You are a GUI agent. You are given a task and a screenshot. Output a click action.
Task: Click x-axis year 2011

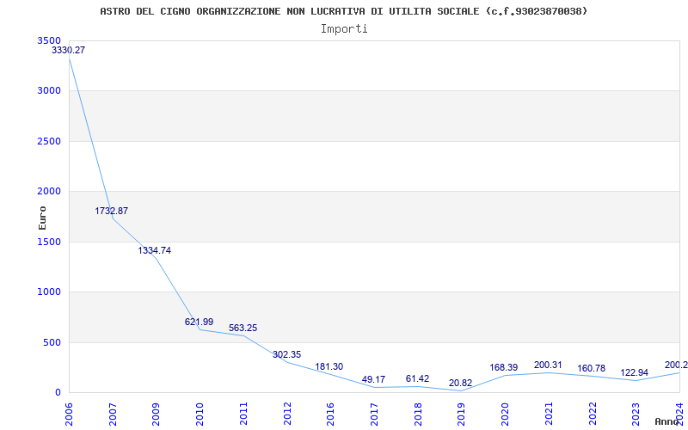[x=243, y=415]
